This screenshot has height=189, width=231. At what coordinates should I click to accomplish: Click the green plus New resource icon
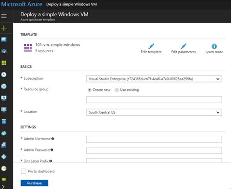click(x=4, y=28)
